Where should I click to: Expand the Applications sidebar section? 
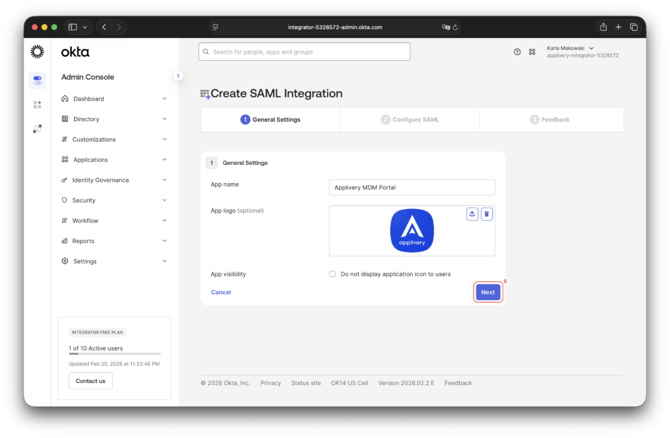pos(114,160)
